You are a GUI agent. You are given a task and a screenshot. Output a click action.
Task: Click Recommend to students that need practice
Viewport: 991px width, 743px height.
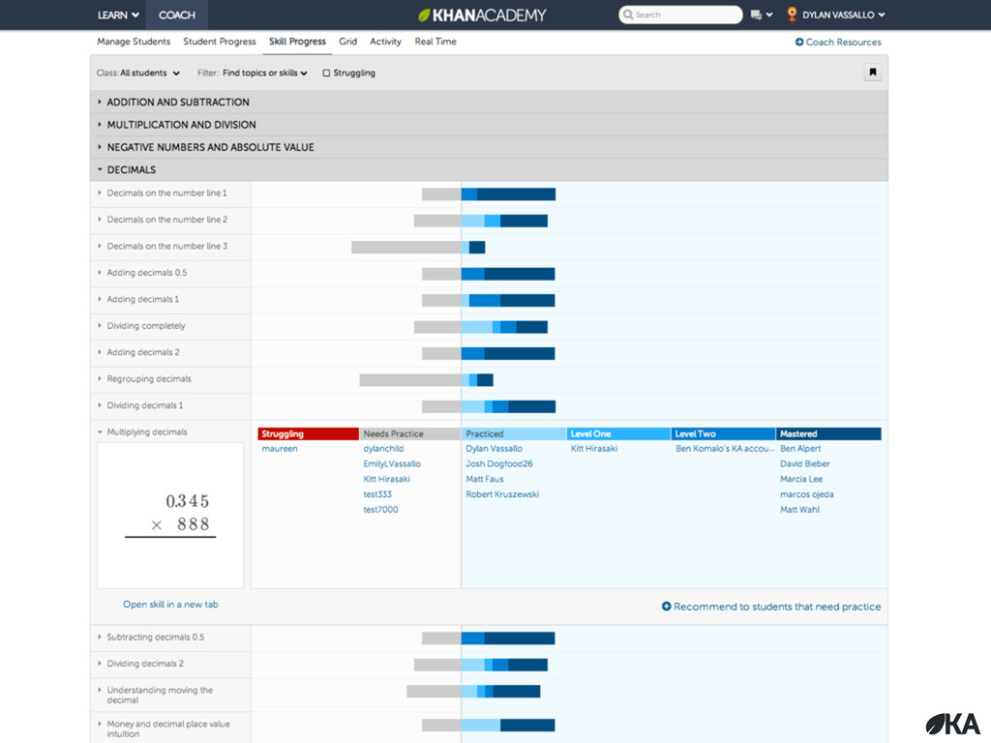point(771,607)
